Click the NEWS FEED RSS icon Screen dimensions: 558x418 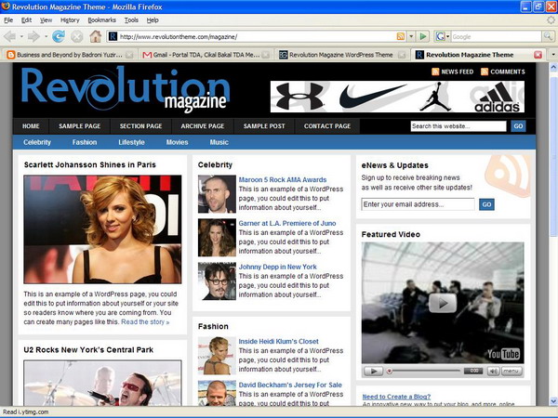tap(435, 72)
